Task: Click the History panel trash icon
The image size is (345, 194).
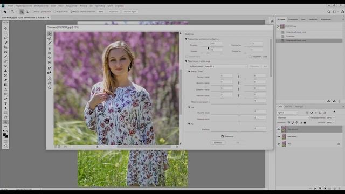Action: tap(340, 101)
